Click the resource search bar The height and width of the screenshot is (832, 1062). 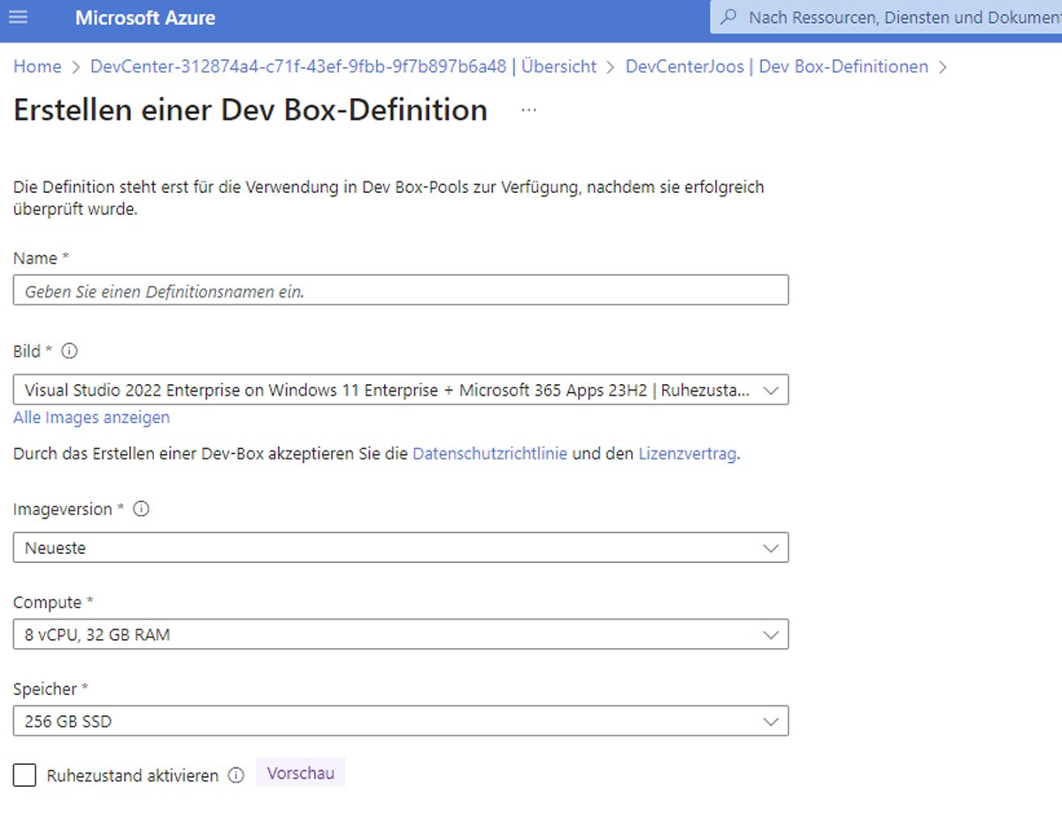click(885, 17)
